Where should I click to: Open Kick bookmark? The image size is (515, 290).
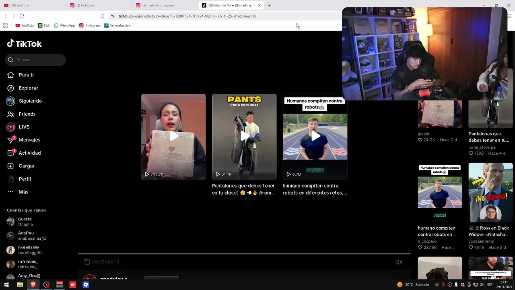(x=44, y=25)
